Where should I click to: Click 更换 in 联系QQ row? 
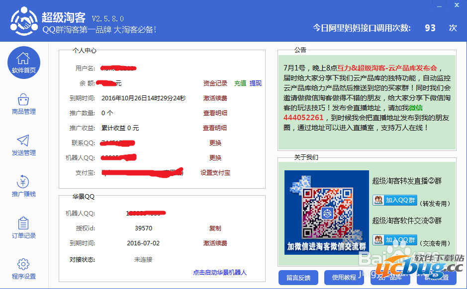pyautogui.click(x=215, y=143)
